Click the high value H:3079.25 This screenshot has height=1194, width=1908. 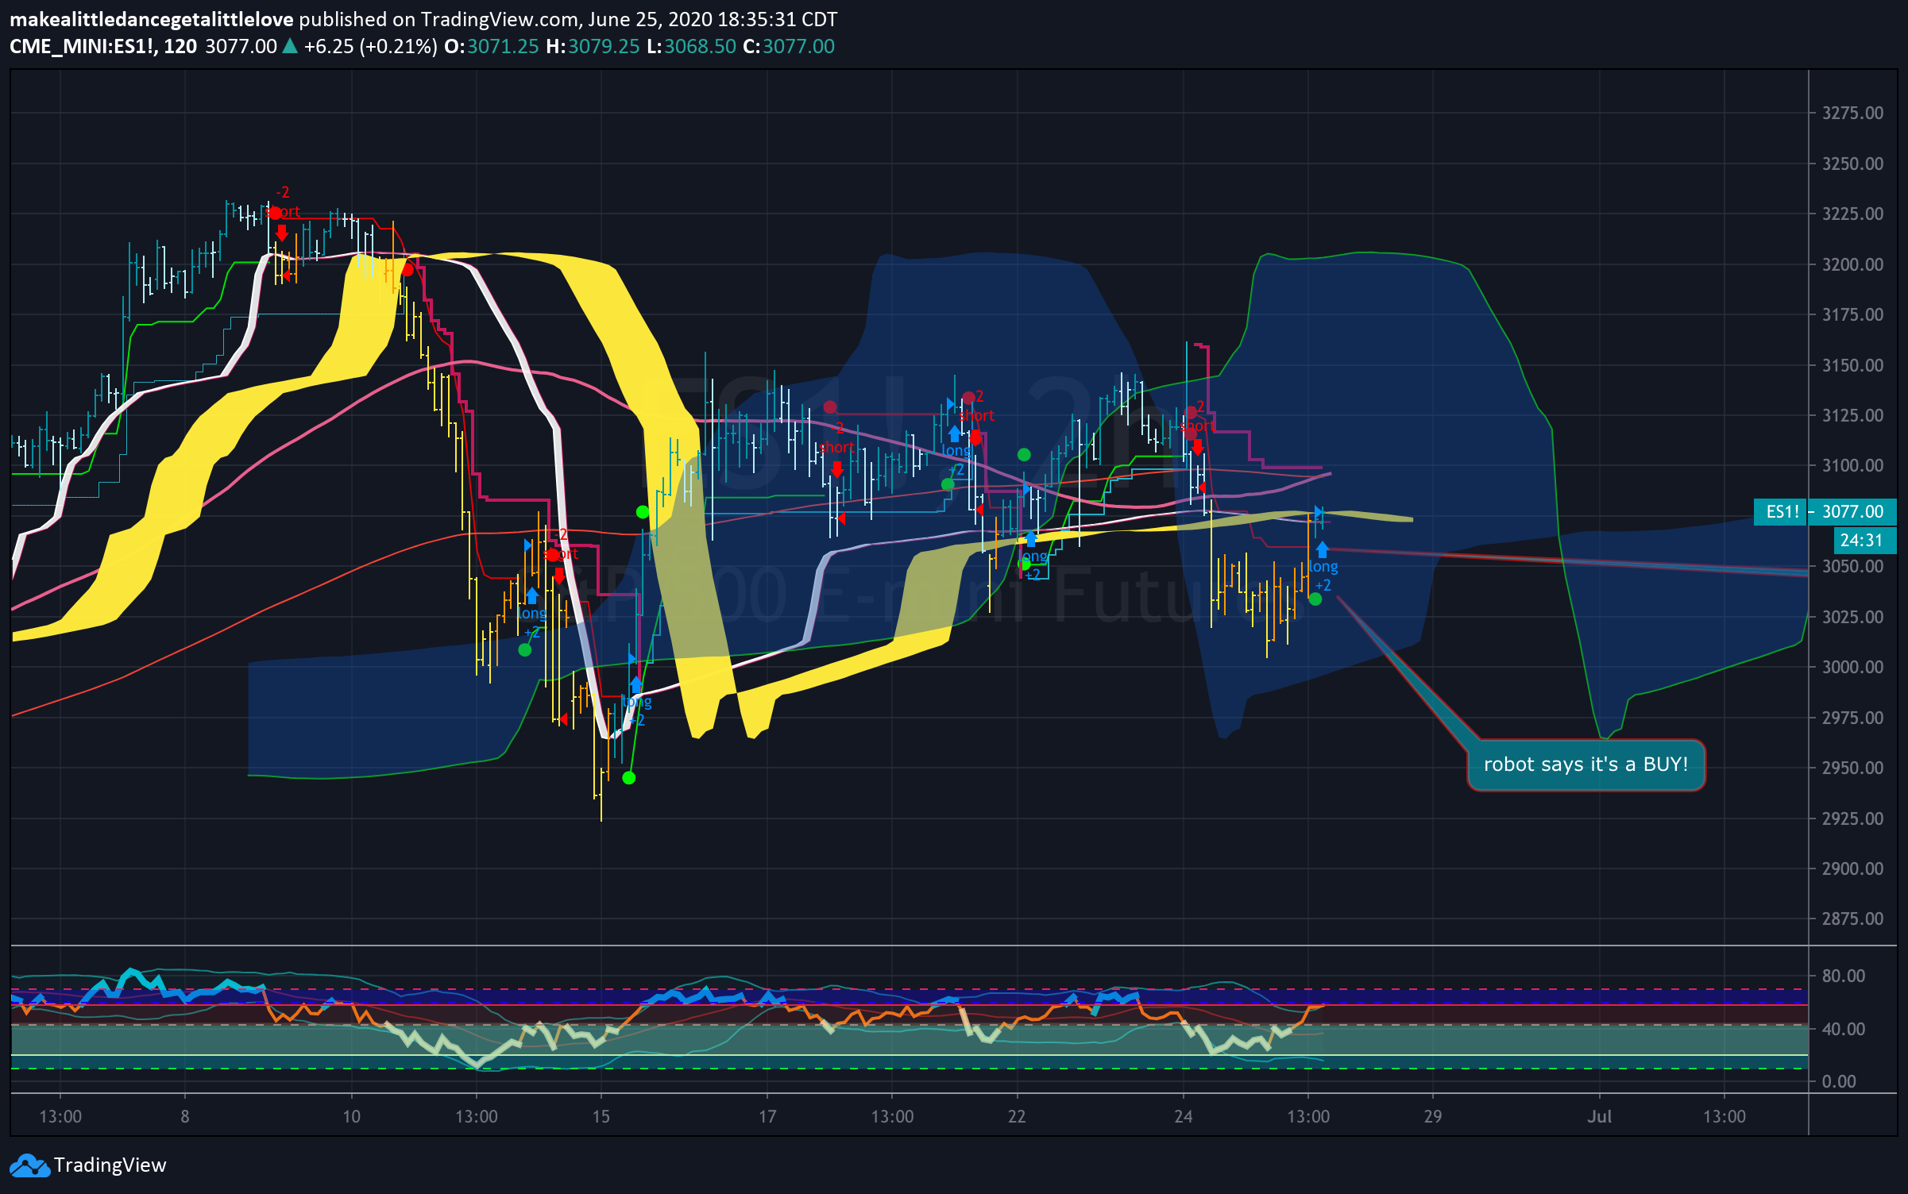(x=593, y=46)
